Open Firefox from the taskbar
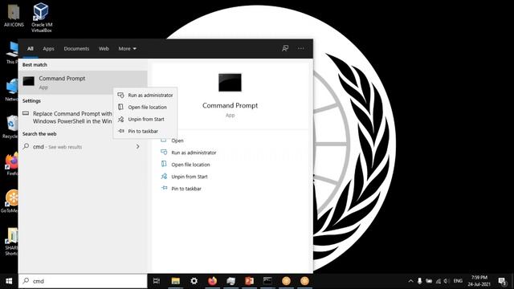This screenshot has width=514, height=289. click(x=212, y=281)
